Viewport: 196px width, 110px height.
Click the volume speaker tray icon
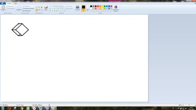point(186,108)
